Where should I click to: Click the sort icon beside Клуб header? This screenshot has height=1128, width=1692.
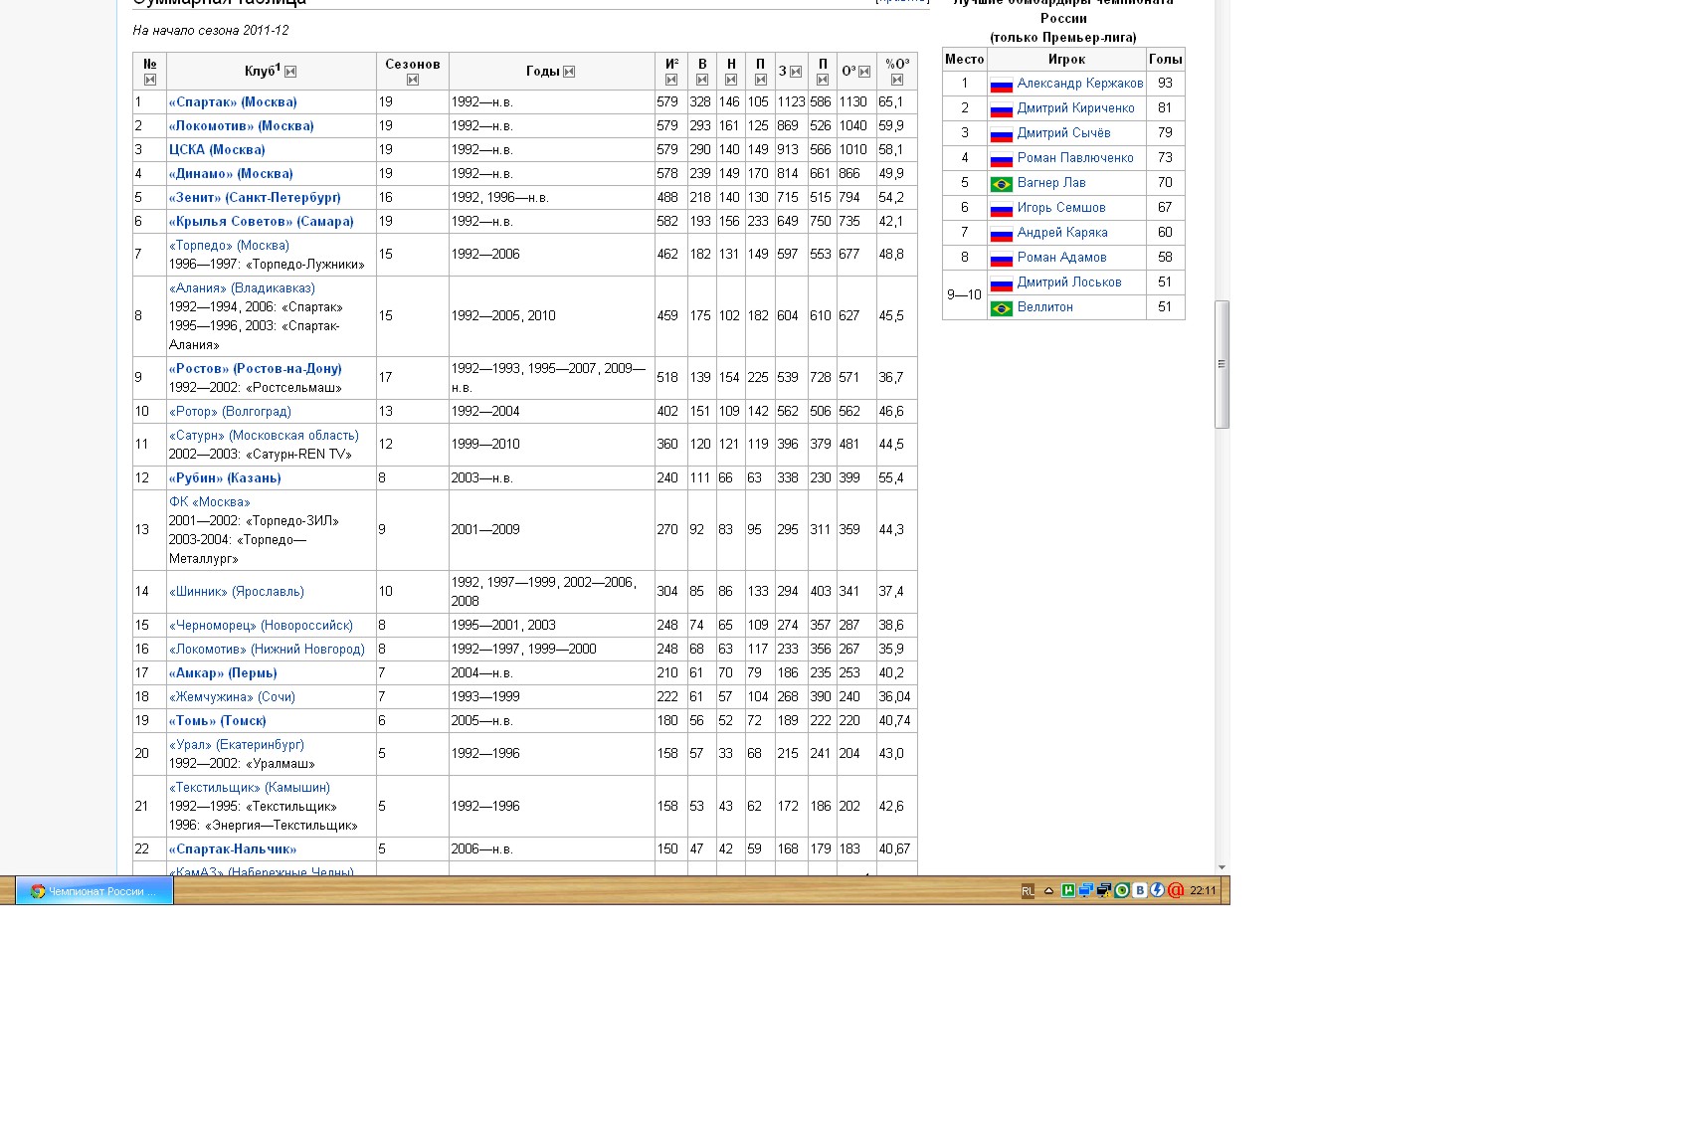click(290, 72)
